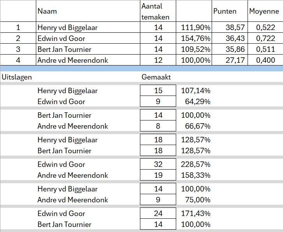Click the "Uitslagen" section label
The height and width of the screenshot is (232, 283).
(x=17, y=77)
